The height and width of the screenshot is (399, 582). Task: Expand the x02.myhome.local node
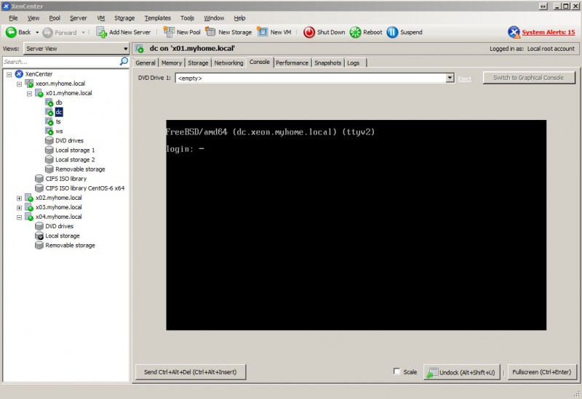pyautogui.click(x=20, y=198)
